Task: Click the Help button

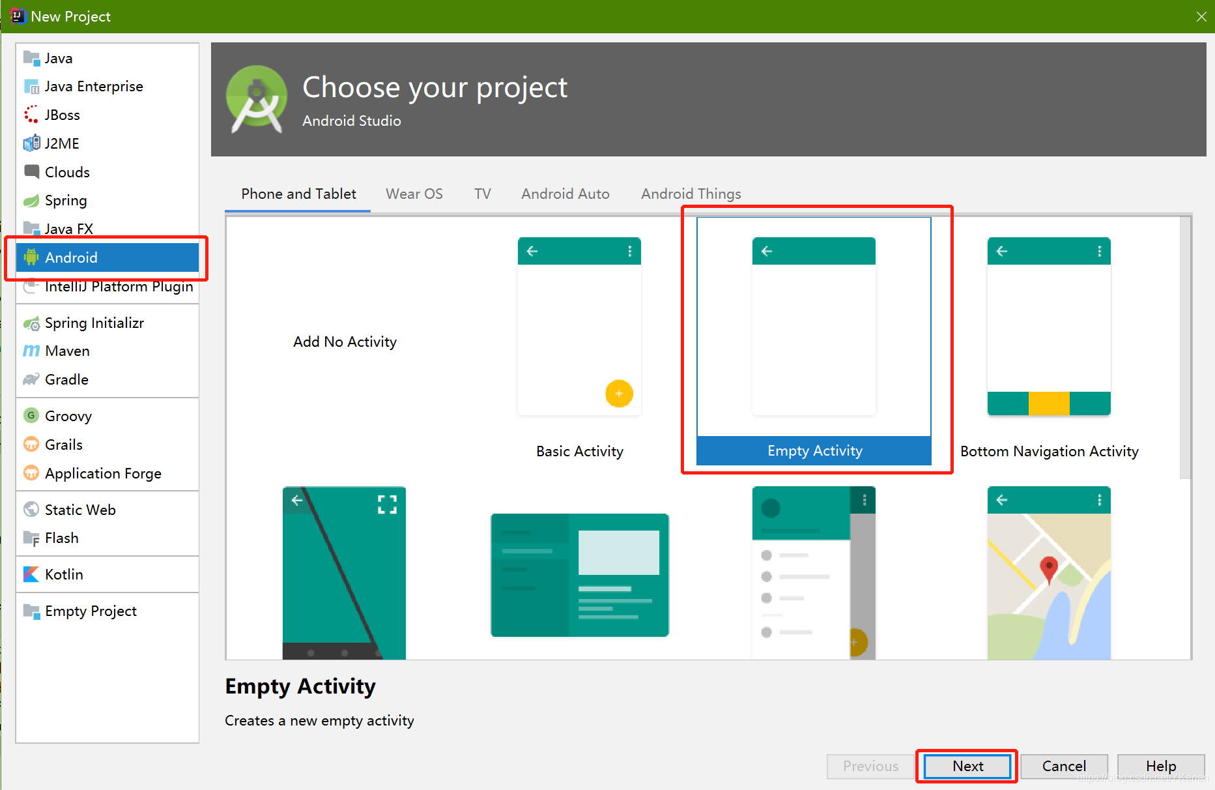Action: (1161, 767)
